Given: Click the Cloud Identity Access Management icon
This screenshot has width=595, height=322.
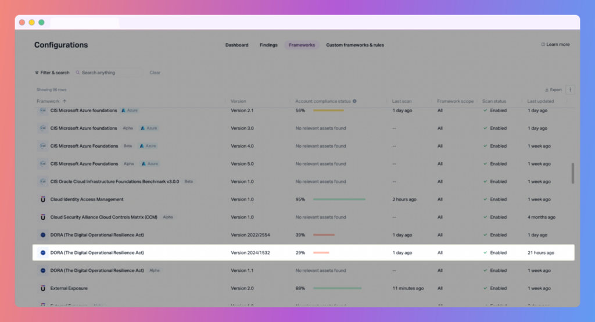Looking at the screenshot, I should [43, 199].
